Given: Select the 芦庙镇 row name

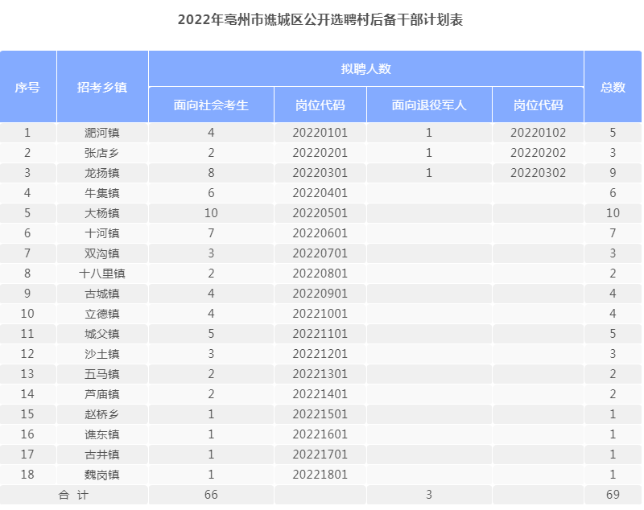Looking at the screenshot, I should [102, 394].
